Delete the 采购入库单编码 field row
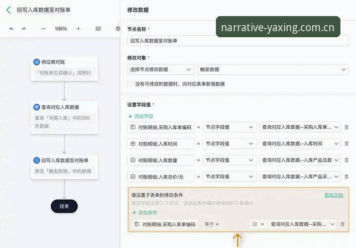The width and height of the screenshot is (356, 248). pos(346,127)
